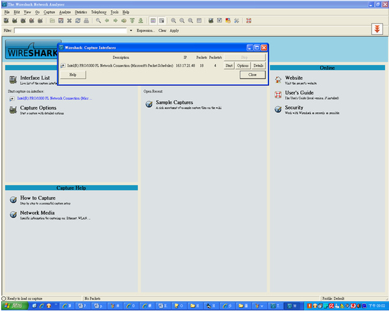Open the Coloring rules toolbar icon
Viewport: 389px width, 311px height.
click(x=228, y=21)
